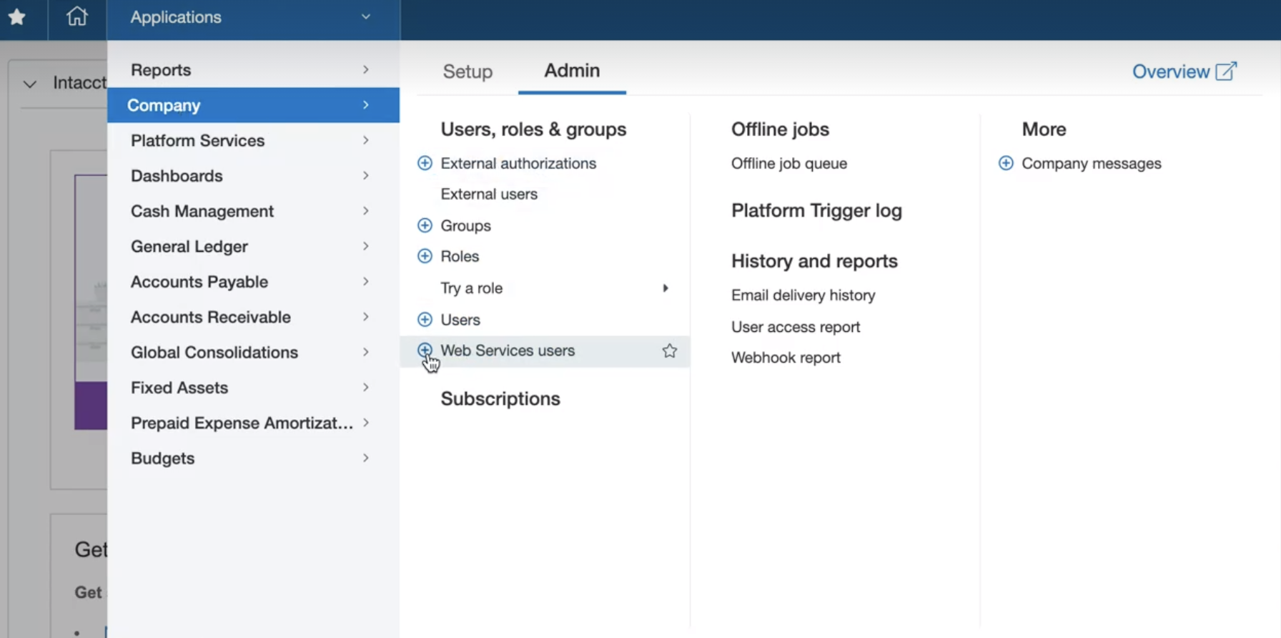Screen dimensions: 1281x638
Task: Favorite Web Services users with star
Action: (669, 350)
